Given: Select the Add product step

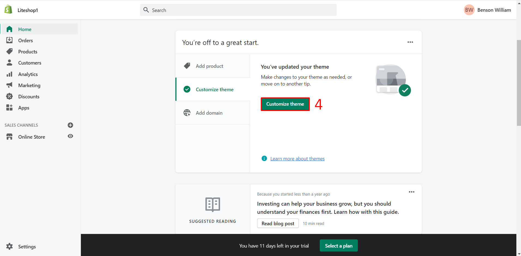Looking at the screenshot, I should coord(209,66).
